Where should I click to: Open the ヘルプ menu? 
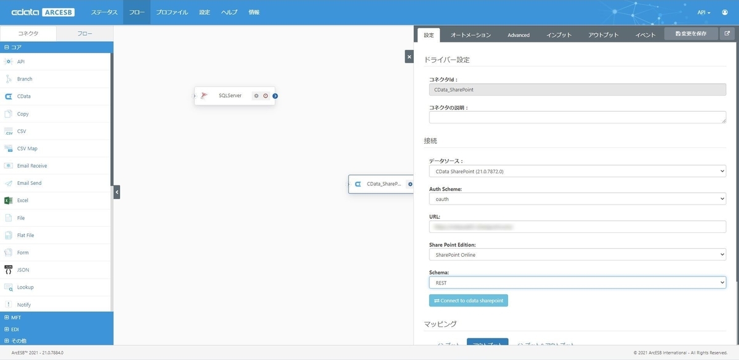pos(229,12)
